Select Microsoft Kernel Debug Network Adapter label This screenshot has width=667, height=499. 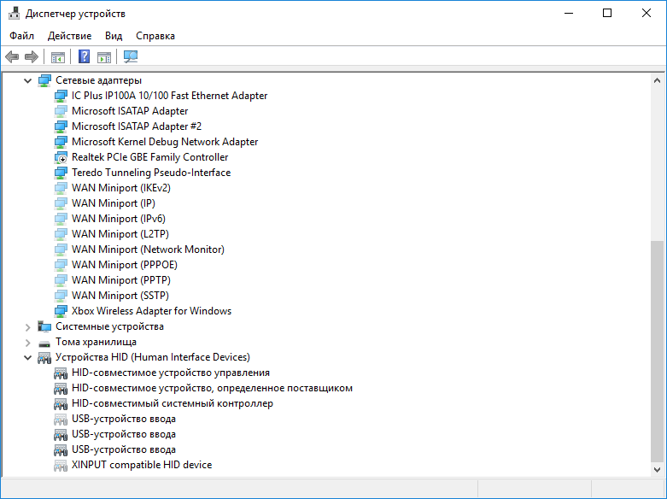tap(165, 142)
